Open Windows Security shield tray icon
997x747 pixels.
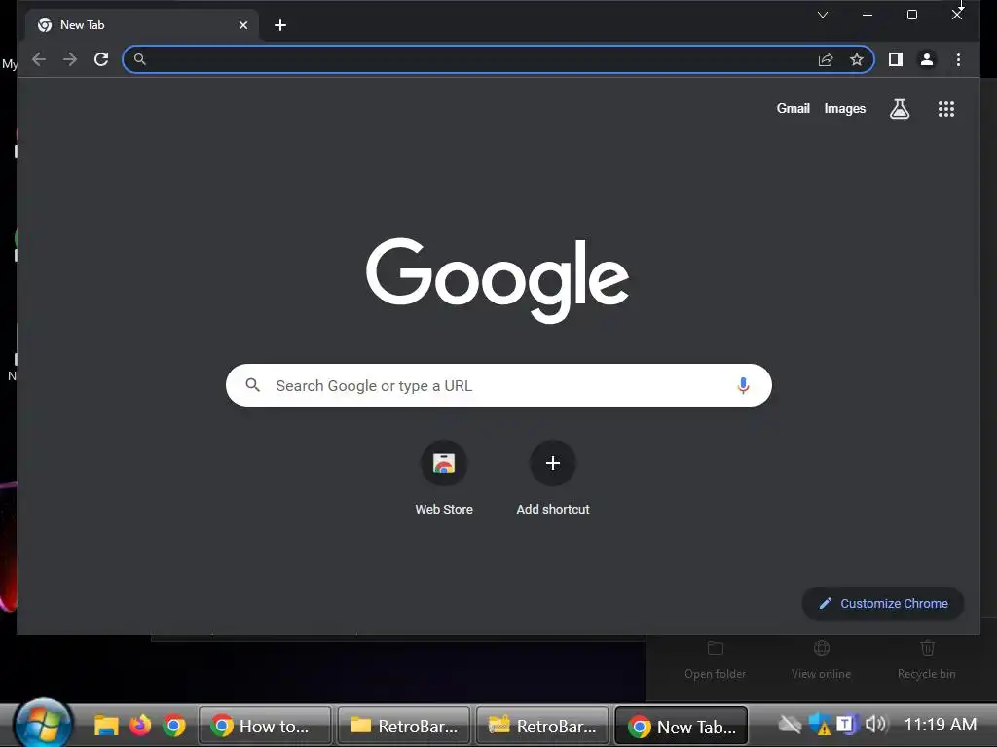pyautogui.click(x=820, y=724)
